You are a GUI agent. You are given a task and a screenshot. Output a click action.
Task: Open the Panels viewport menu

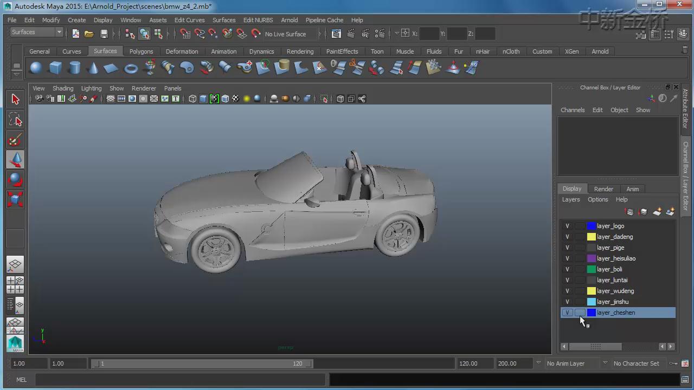172,88
